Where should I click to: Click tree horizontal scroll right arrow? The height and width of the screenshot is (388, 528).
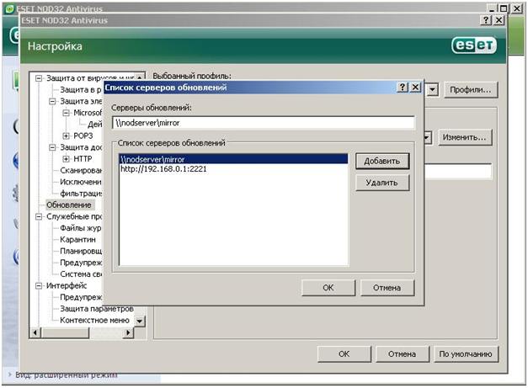(x=128, y=332)
